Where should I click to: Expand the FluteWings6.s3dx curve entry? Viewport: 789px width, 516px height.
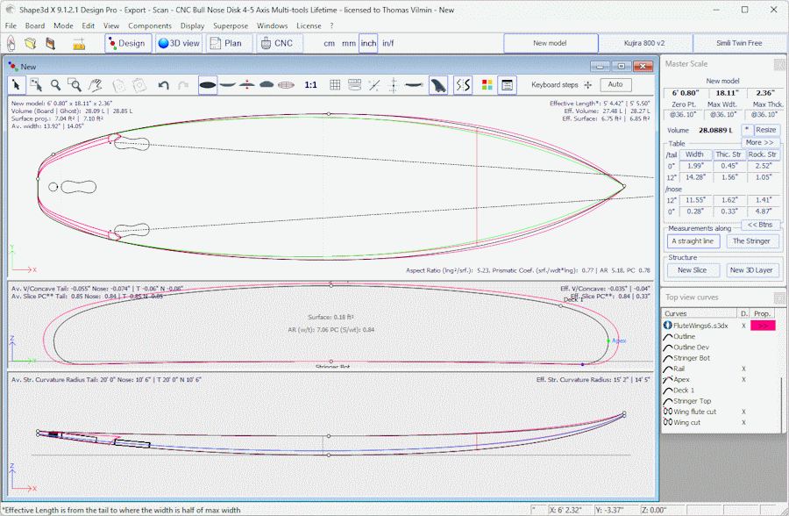[667, 325]
